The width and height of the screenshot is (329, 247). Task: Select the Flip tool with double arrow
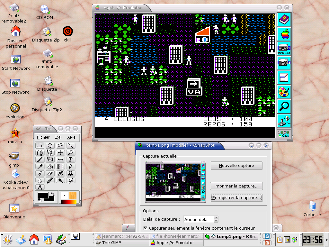point(60,160)
